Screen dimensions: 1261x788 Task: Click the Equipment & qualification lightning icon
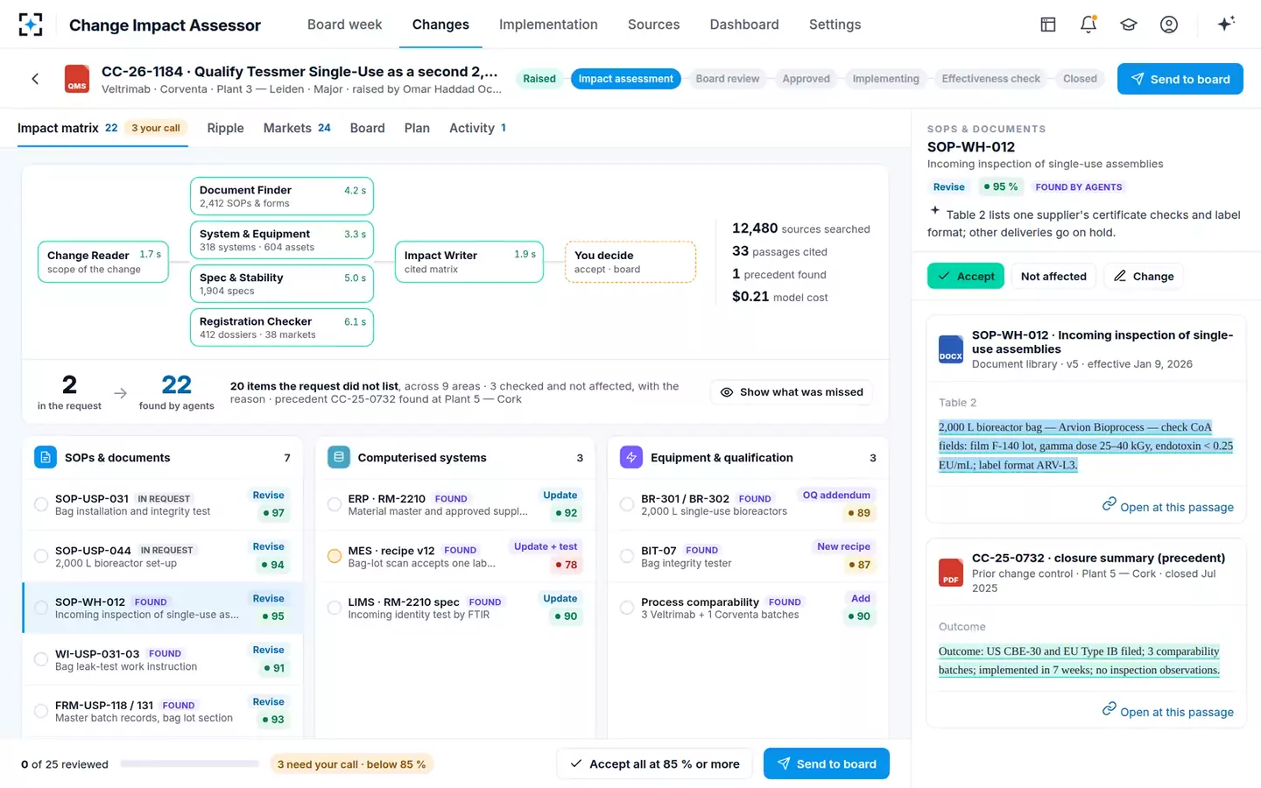coord(631,457)
